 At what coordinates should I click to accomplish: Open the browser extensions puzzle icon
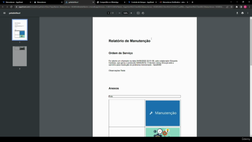point(237,7)
